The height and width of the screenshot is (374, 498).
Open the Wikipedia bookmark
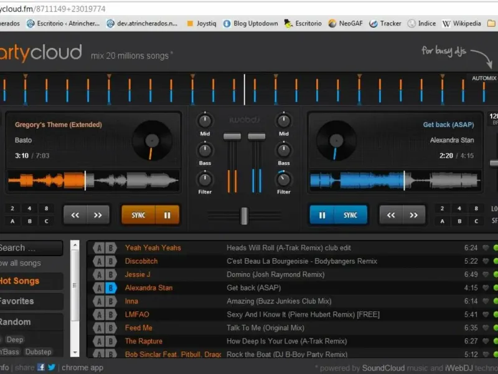pyautogui.click(x=462, y=24)
